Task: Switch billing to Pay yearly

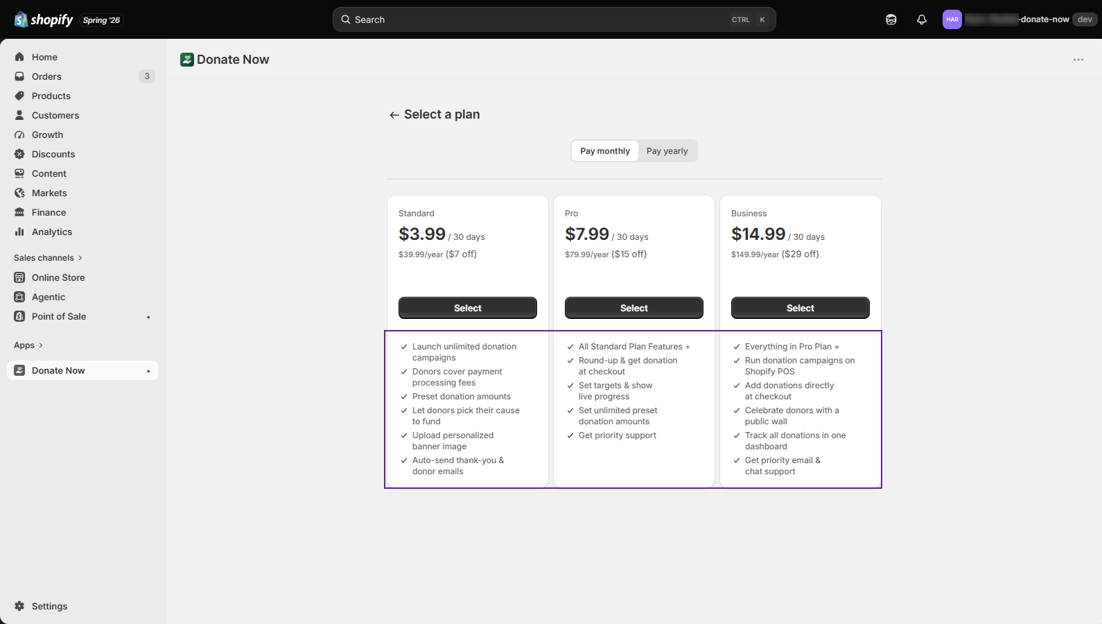Action: (x=667, y=151)
